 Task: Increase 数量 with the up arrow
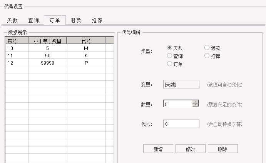[x=196, y=102]
